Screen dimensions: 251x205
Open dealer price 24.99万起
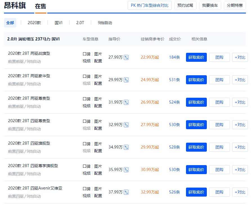coord(150,80)
